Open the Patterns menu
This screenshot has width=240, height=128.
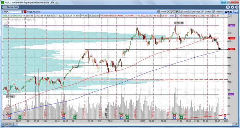218,12
